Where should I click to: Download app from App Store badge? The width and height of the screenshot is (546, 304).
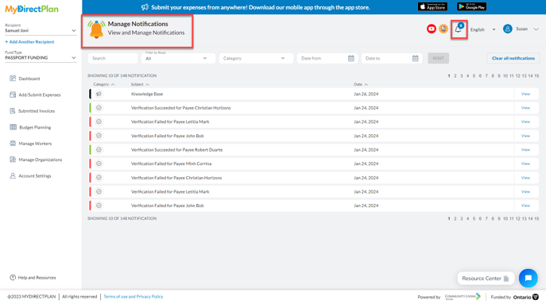pyautogui.click(x=432, y=6)
